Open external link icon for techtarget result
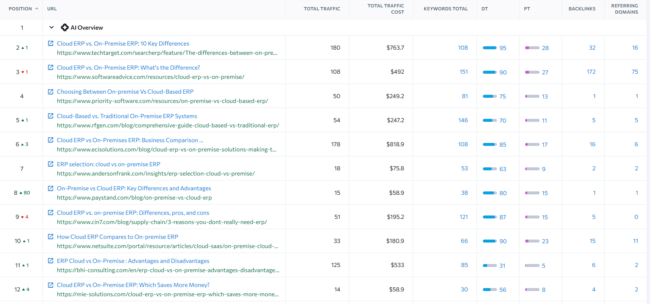 [x=51, y=43]
